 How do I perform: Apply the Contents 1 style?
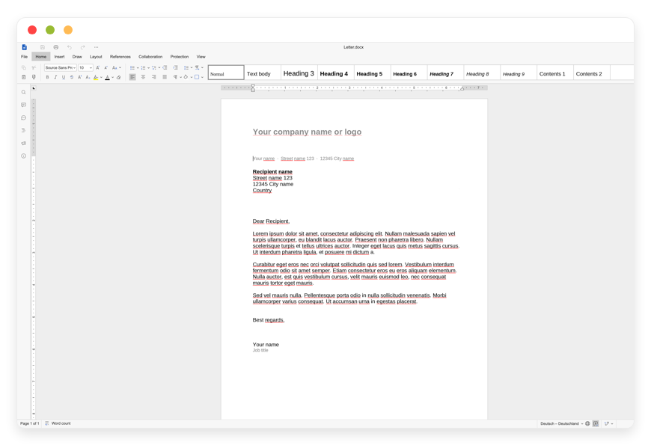554,73
